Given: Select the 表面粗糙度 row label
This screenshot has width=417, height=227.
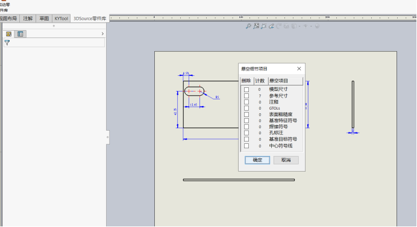Looking at the screenshot, I should pos(281,114).
